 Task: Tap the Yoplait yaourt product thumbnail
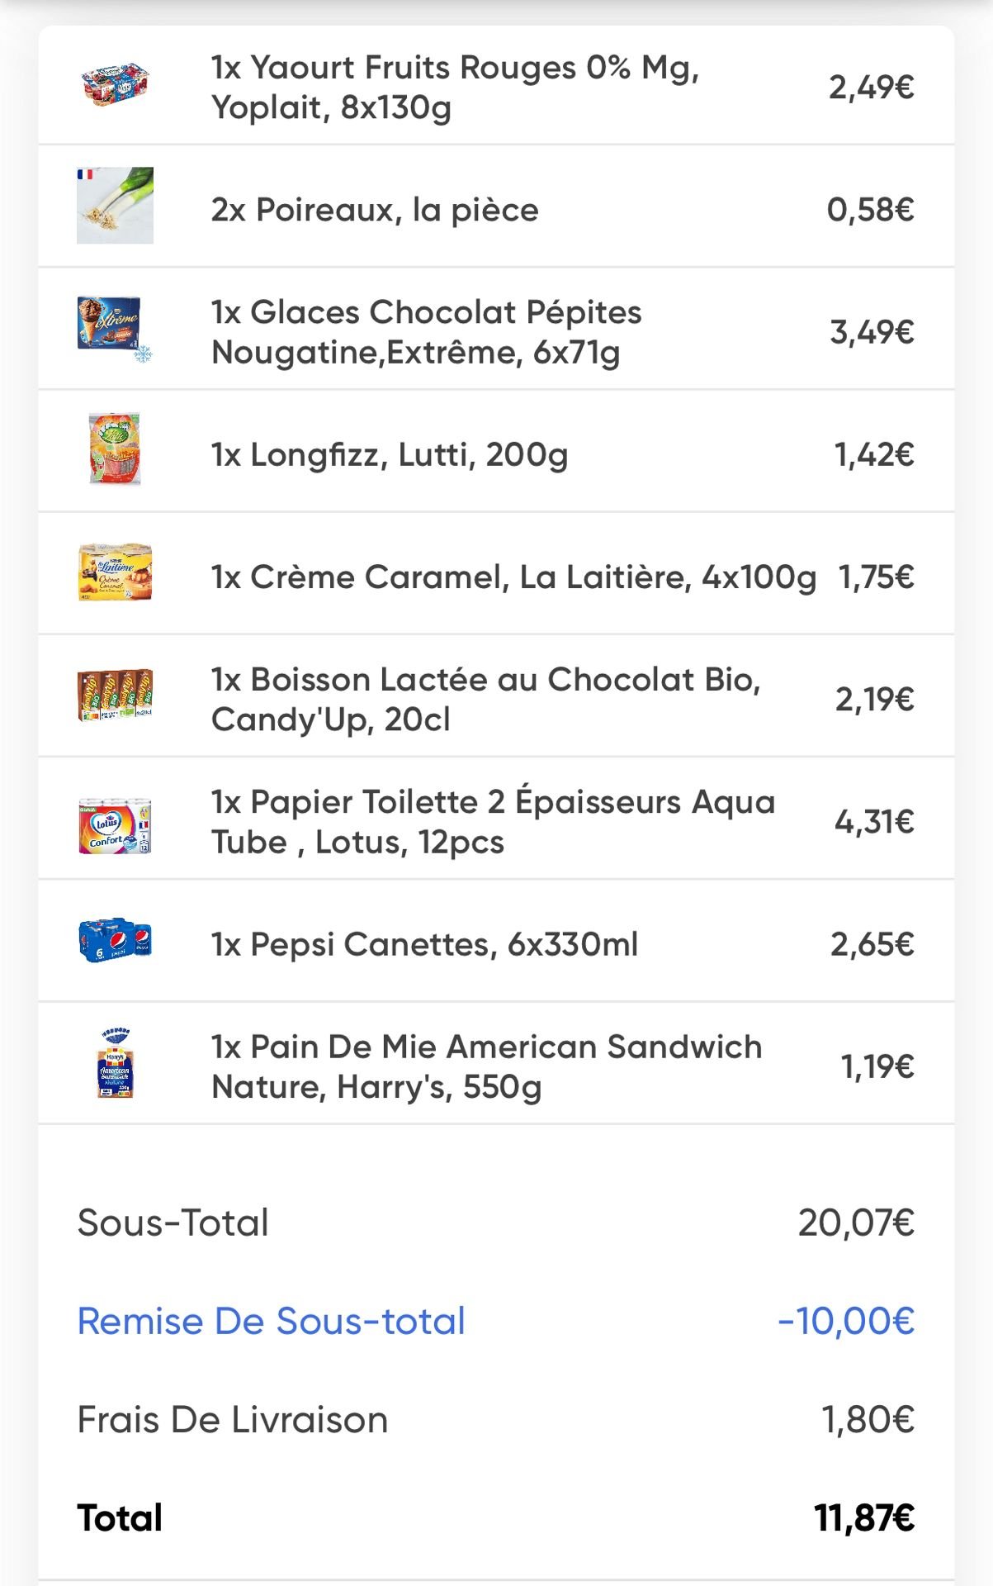tap(115, 83)
